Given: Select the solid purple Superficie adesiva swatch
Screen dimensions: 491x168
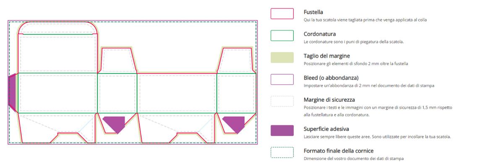Looking at the screenshot, I should click(x=282, y=130).
